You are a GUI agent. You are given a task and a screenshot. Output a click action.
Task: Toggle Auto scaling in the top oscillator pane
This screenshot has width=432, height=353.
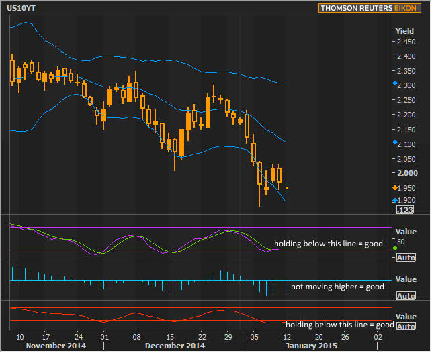pyautogui.click(x=406, y=258)
